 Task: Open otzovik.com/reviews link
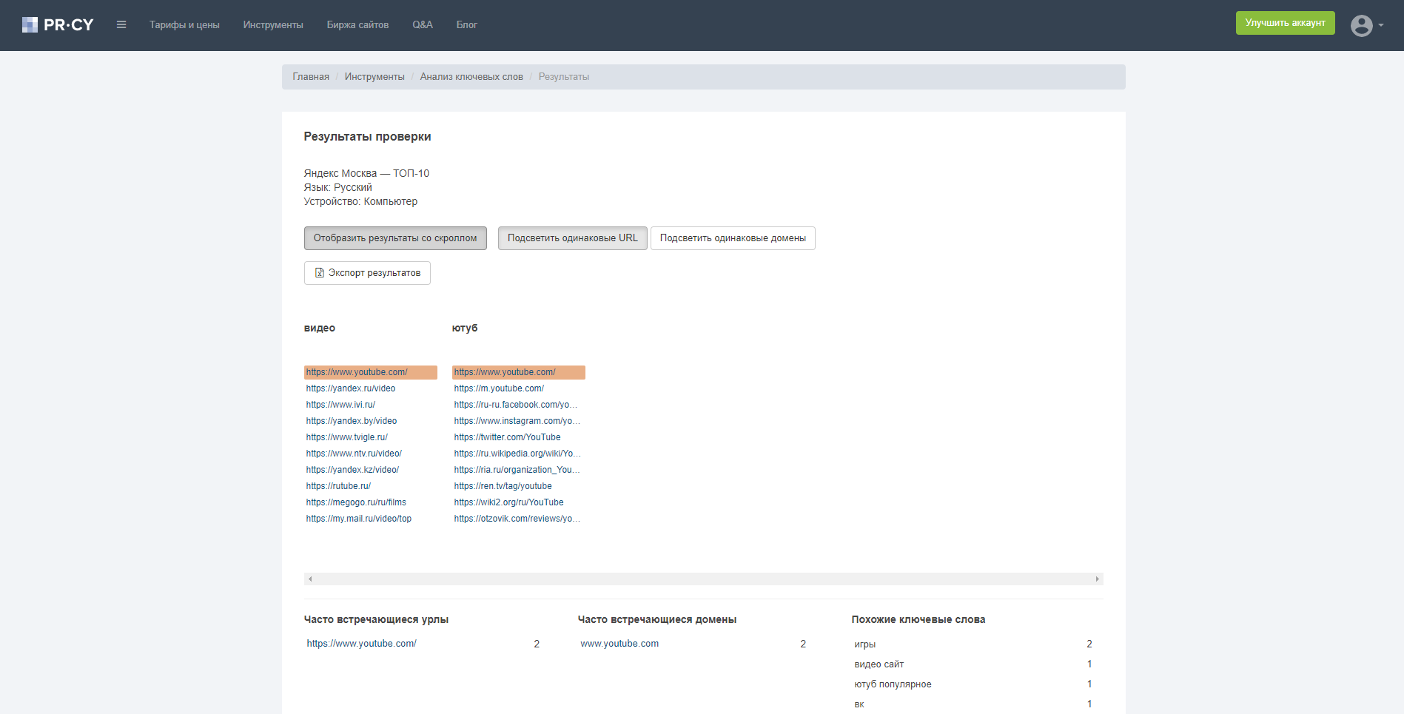(x=517, y=519)
